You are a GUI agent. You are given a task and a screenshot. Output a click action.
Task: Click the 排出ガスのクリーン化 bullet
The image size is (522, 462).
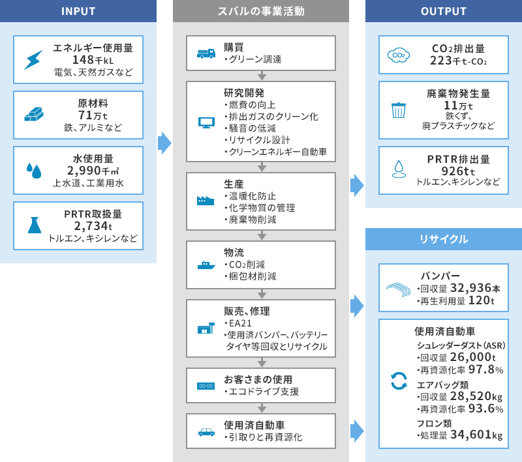coord(271,117)
